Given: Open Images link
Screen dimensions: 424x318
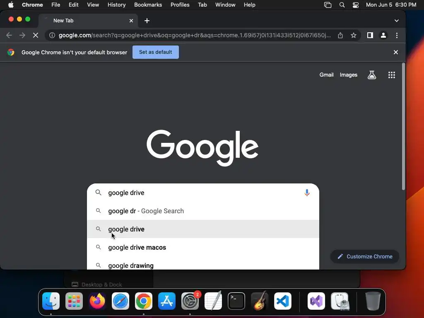Looking at the screenshot, I should [x=348, y=75].
